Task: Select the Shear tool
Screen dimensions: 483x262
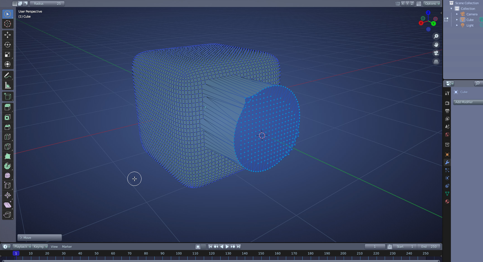Action: point(8,205)
